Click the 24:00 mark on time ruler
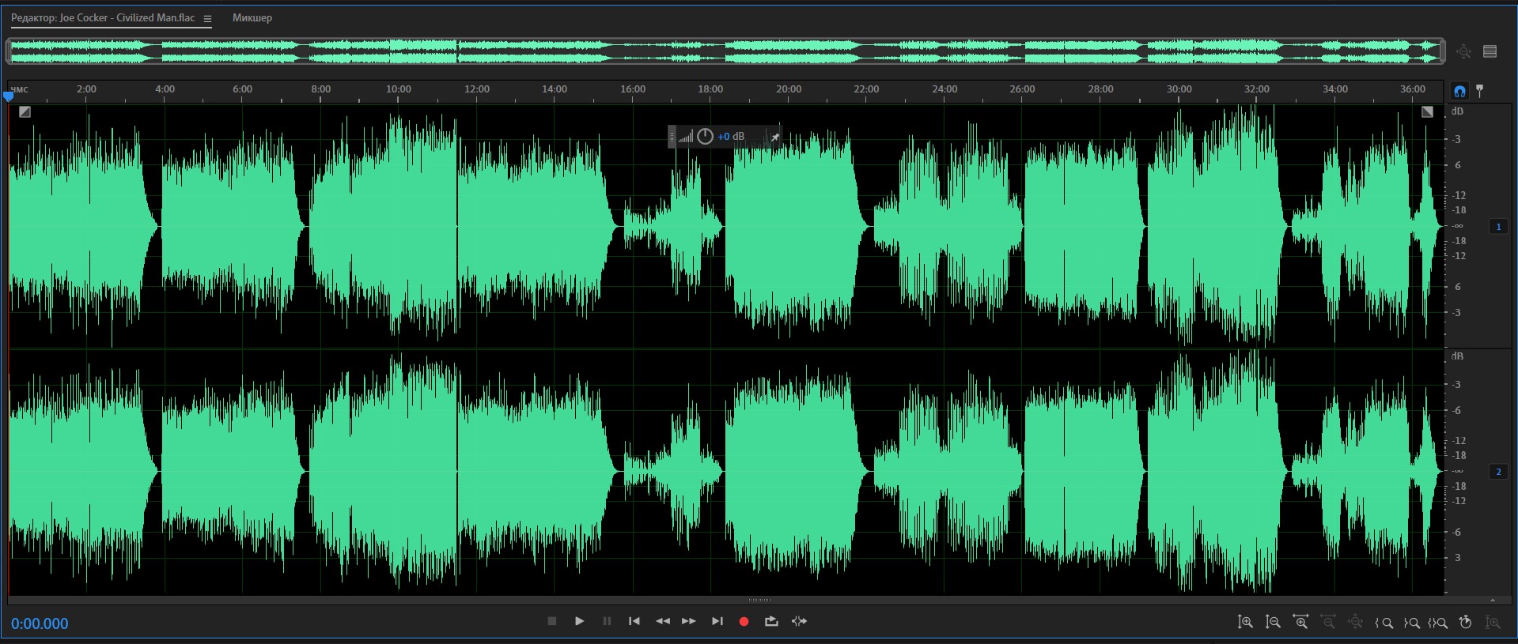This screenshot has width=1518, height=644. click(x=944, y=89)
